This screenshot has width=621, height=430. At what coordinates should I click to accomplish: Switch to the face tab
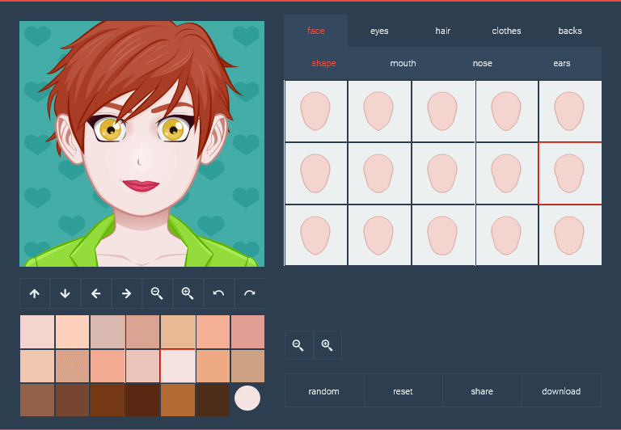tap(315, 31)
